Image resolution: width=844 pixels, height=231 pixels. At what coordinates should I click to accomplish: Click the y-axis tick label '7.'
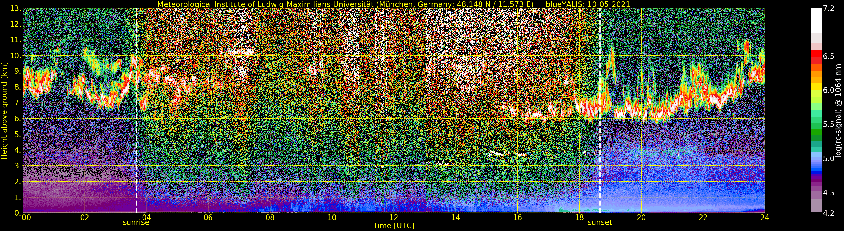(17, 103)
